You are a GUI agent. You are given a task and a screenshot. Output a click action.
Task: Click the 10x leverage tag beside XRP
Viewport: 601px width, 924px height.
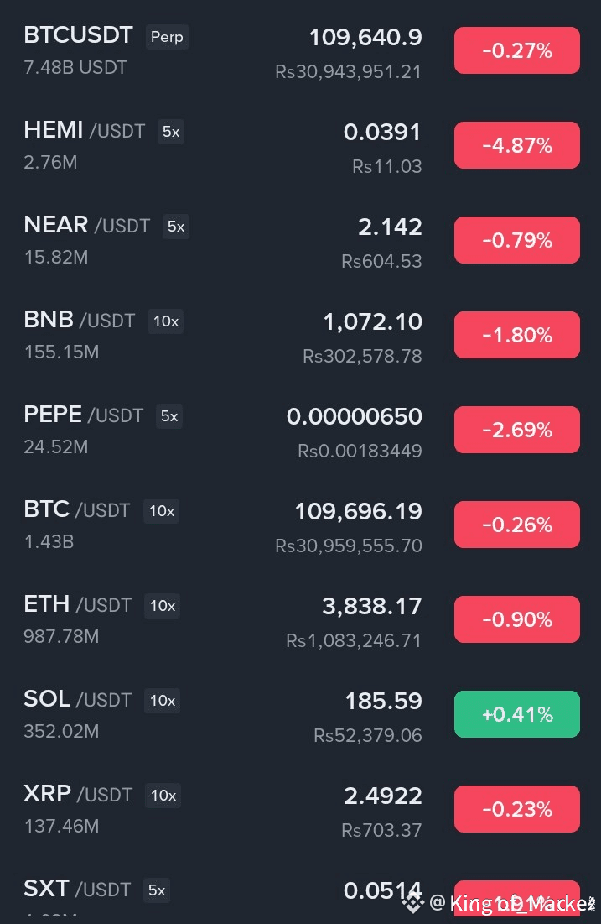tap(163, 796)
